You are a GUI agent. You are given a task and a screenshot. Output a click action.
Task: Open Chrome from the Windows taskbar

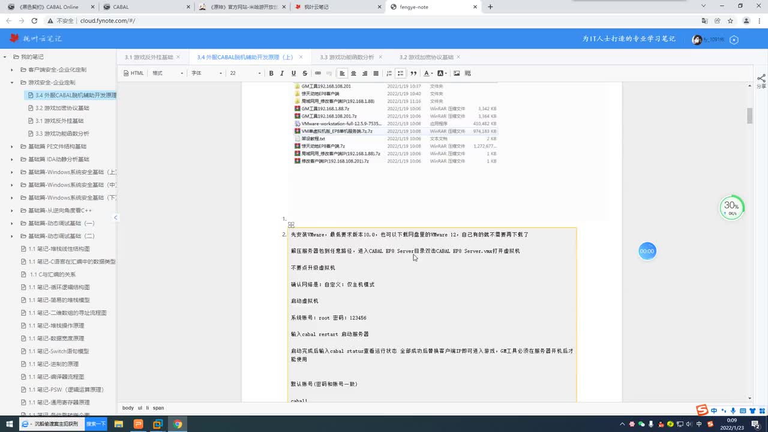[x=178, y=424]
